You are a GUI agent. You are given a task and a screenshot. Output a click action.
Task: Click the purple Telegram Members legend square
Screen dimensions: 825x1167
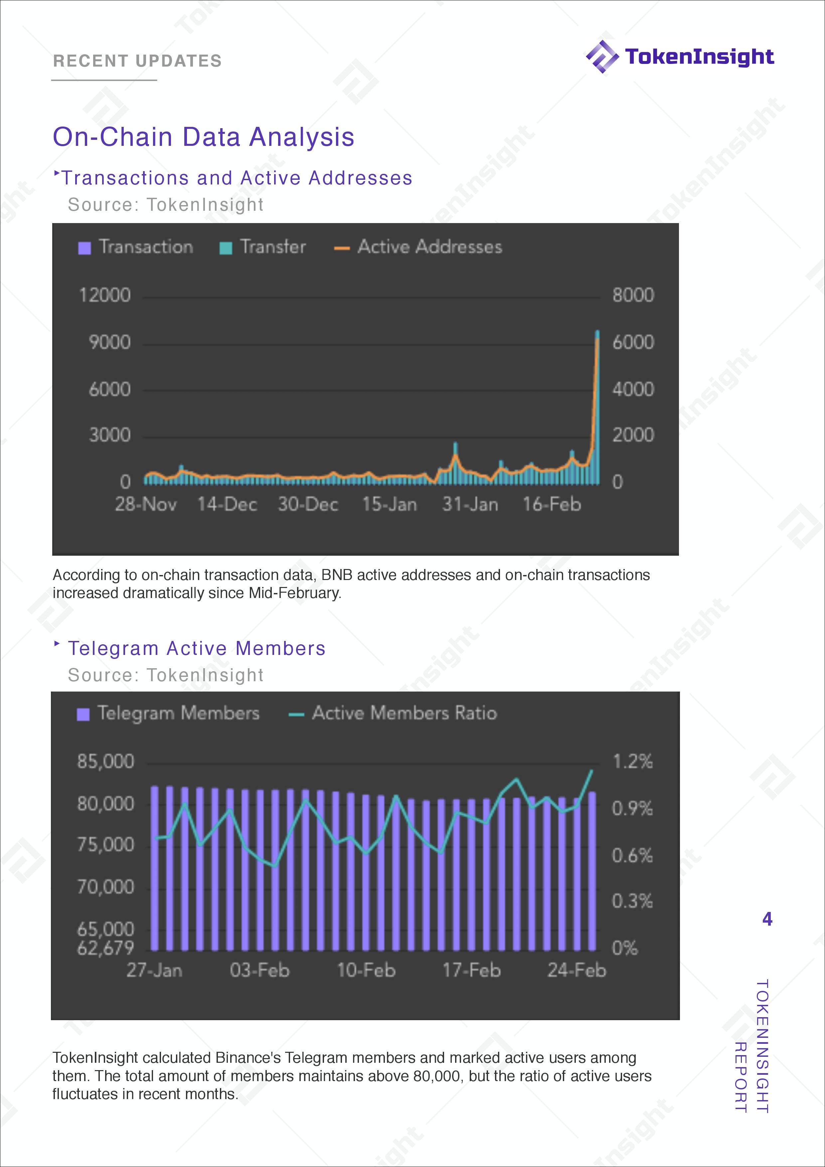point(83,715)
